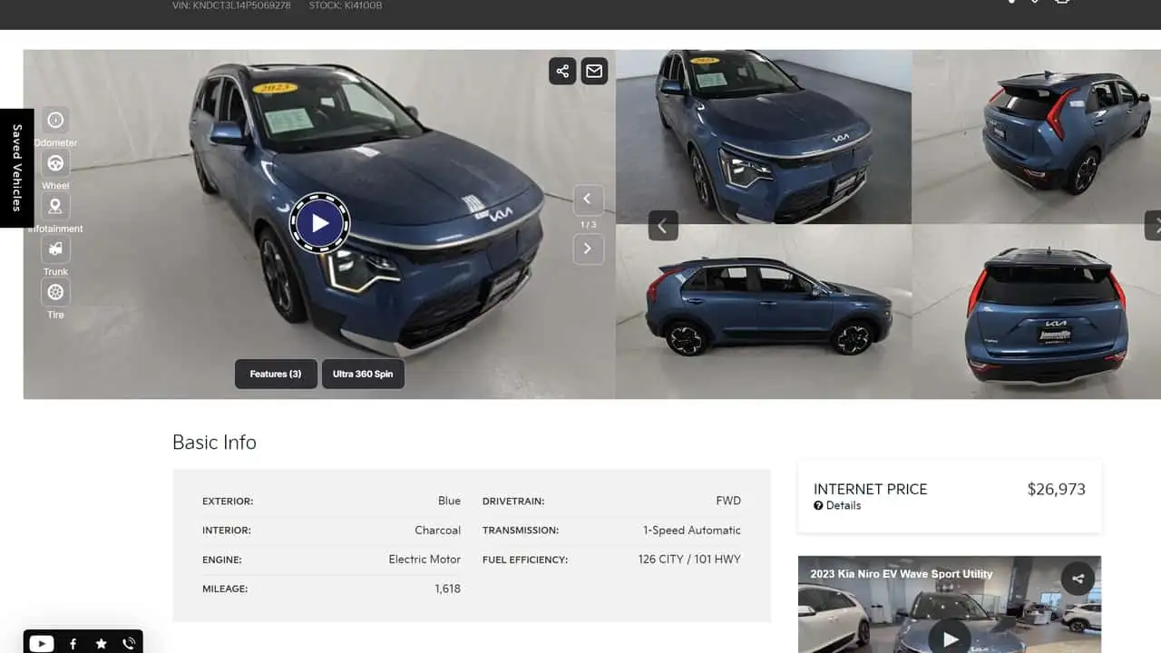Click the Features (3) button

click(x=276, y=374)
